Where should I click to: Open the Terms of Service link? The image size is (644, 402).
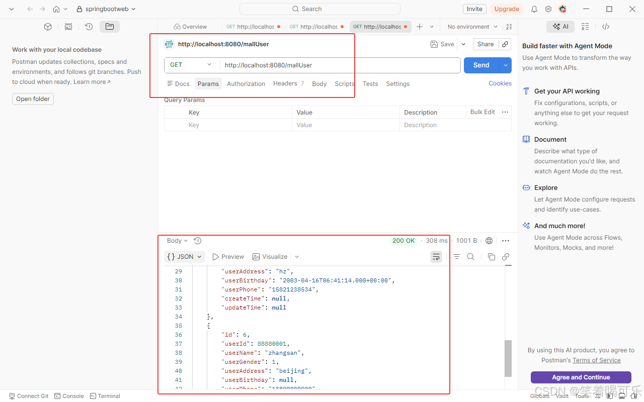click(x=596, y=360)
